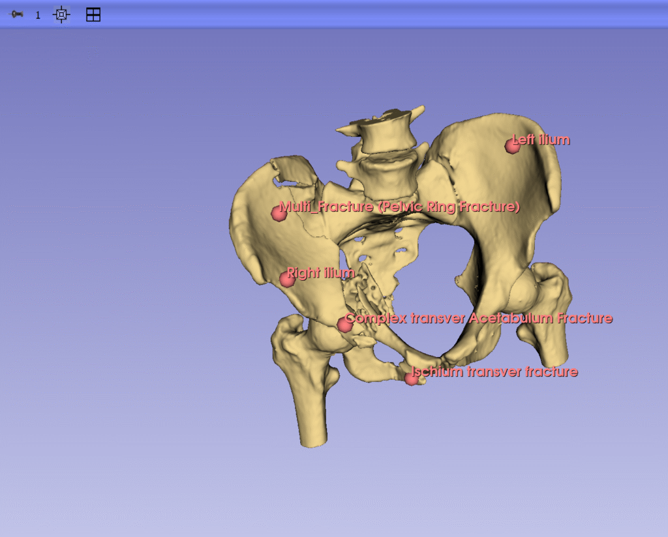Image resolution: width=668 pixels, height=537 pixels.
Task: Click the view layout grid icon
Action: pos(93,15)
